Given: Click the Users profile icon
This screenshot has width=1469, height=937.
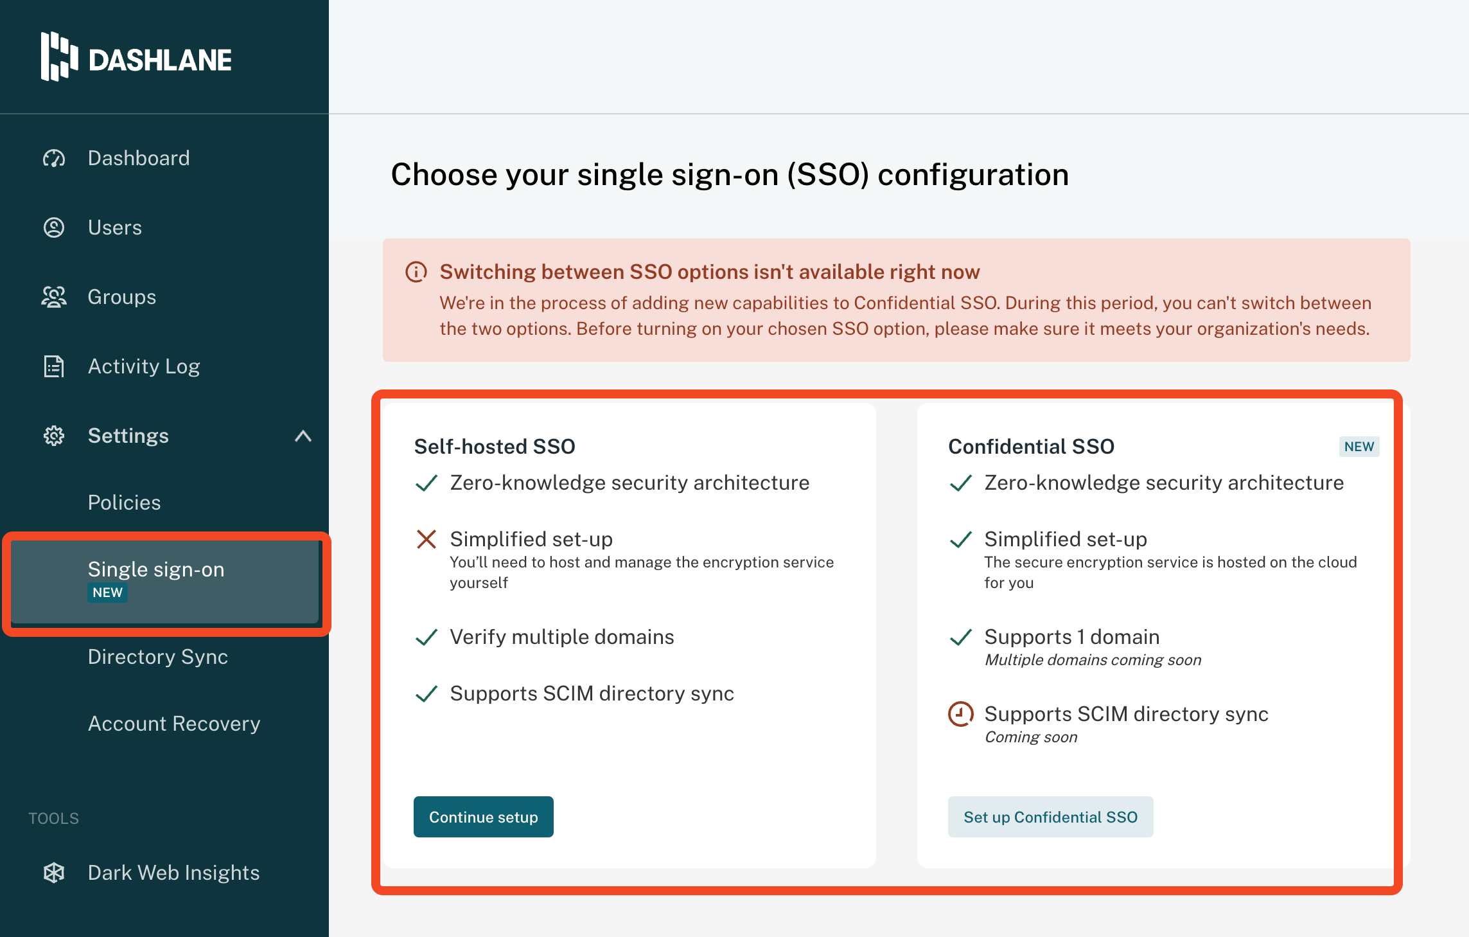Looking at the screenshot, I should click(54, 228).
